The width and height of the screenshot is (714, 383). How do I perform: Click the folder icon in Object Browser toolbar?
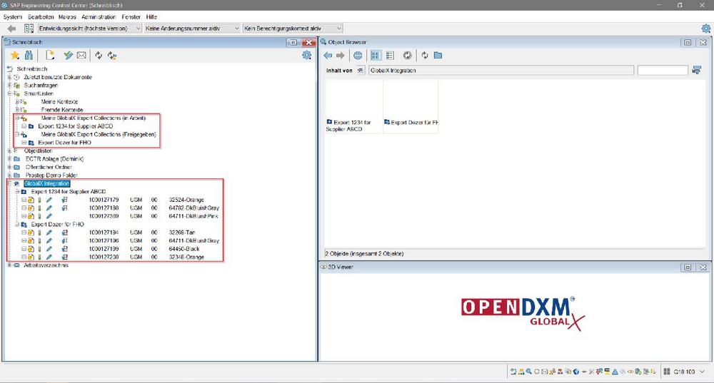pos(438,56)
